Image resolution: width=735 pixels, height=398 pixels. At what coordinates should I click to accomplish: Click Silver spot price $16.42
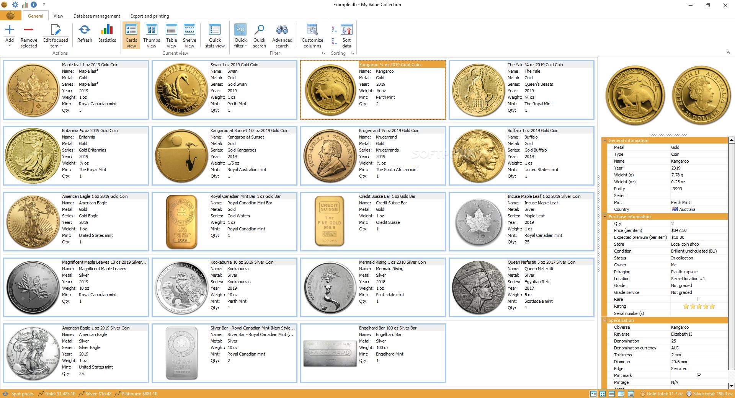(x=95, y=394)
